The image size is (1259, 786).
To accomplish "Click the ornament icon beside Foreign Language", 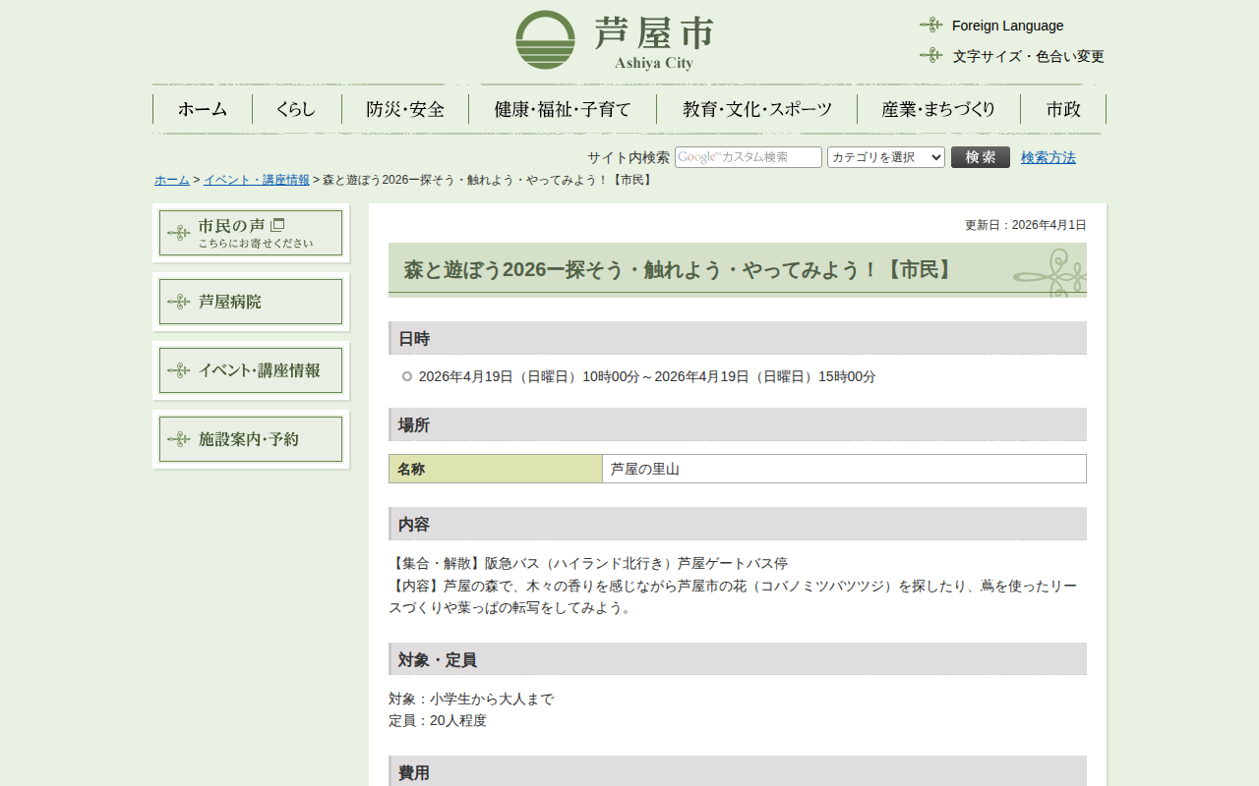I will point(930,25).
